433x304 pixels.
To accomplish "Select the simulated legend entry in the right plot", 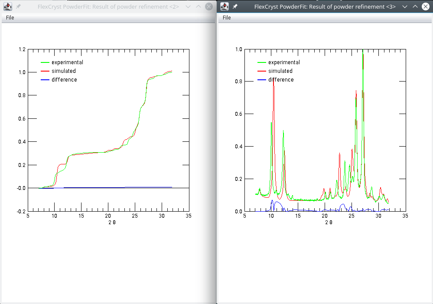I will pyautogui.click(x=280, y=71).
